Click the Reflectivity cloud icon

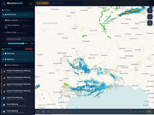(x=6, y=14)
